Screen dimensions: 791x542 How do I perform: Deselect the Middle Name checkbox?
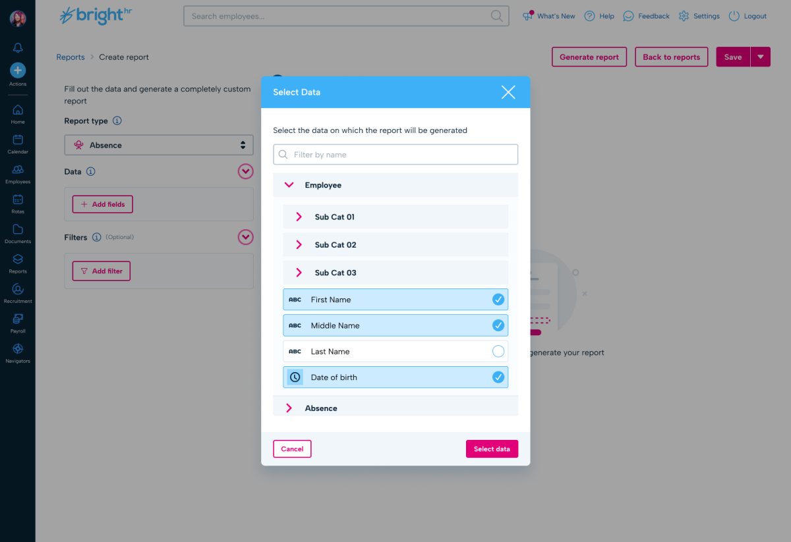(x=499, y=325)
